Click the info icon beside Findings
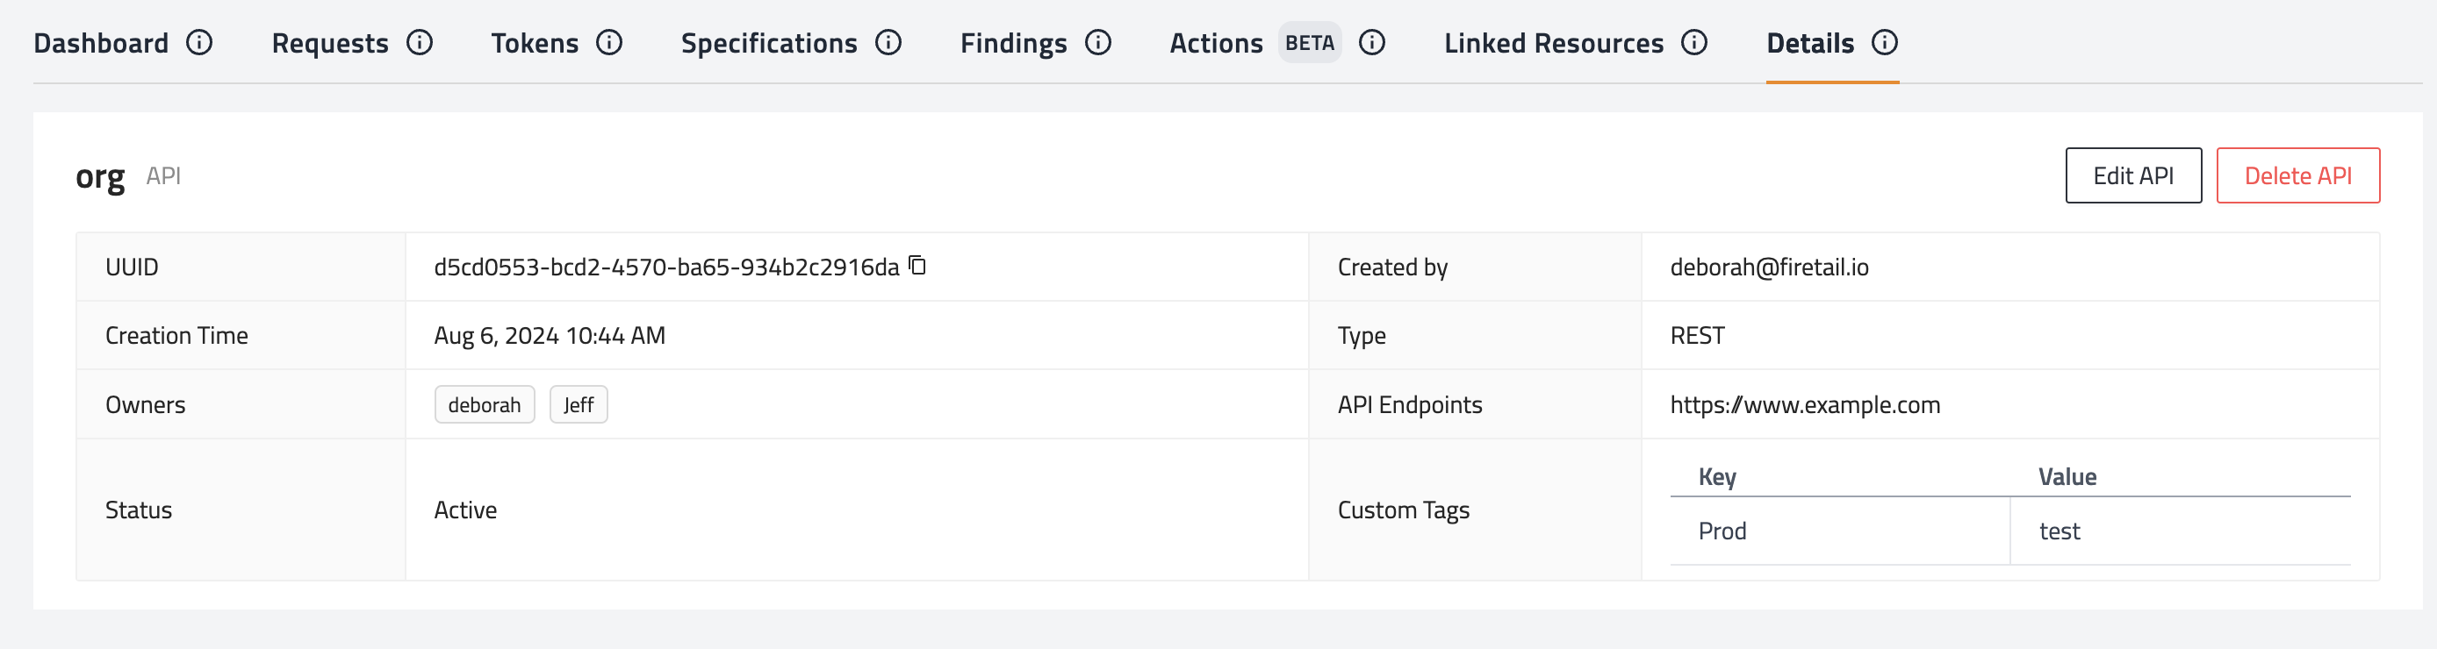 (1097, 42)
